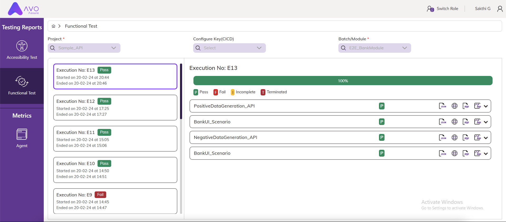The image size is (506, 222).
Task: Click the search icon in Configure Key field
Action: coord(198,48)
